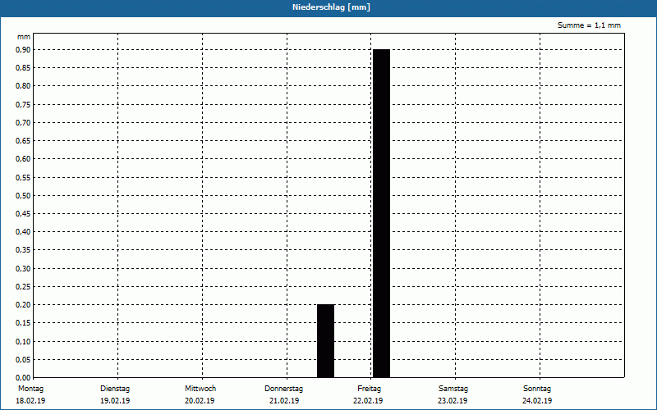
Task: Click the 0,15 y-axis value
Action: pos(23,323)
